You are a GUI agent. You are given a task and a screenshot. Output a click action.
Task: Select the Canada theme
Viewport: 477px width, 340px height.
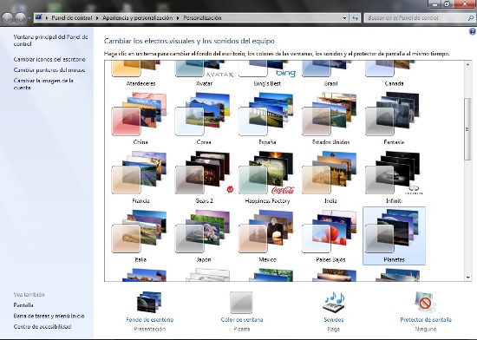pos(394,74)
